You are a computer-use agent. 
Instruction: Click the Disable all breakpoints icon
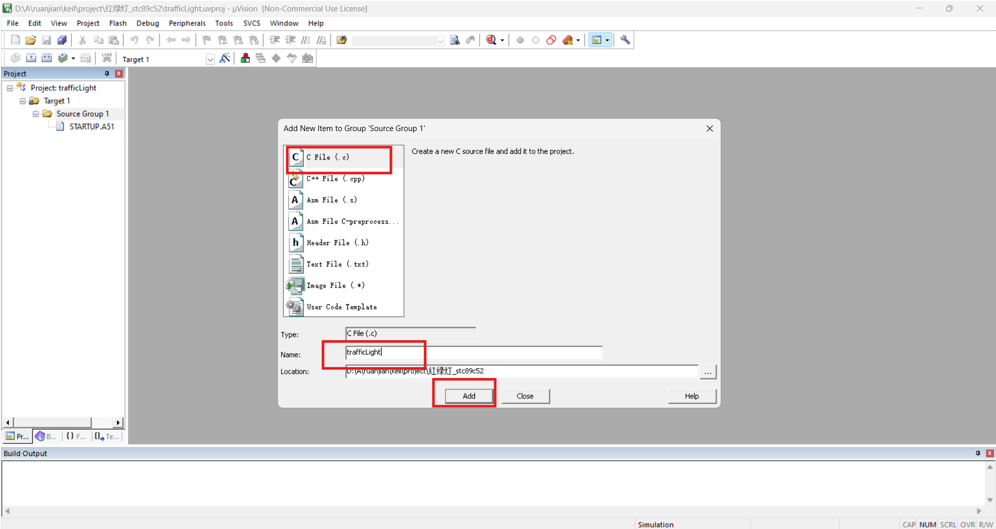coord(551,40)
